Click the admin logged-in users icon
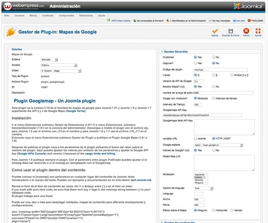The width and height of the screenshot is (268, 223). pos(167,21)
